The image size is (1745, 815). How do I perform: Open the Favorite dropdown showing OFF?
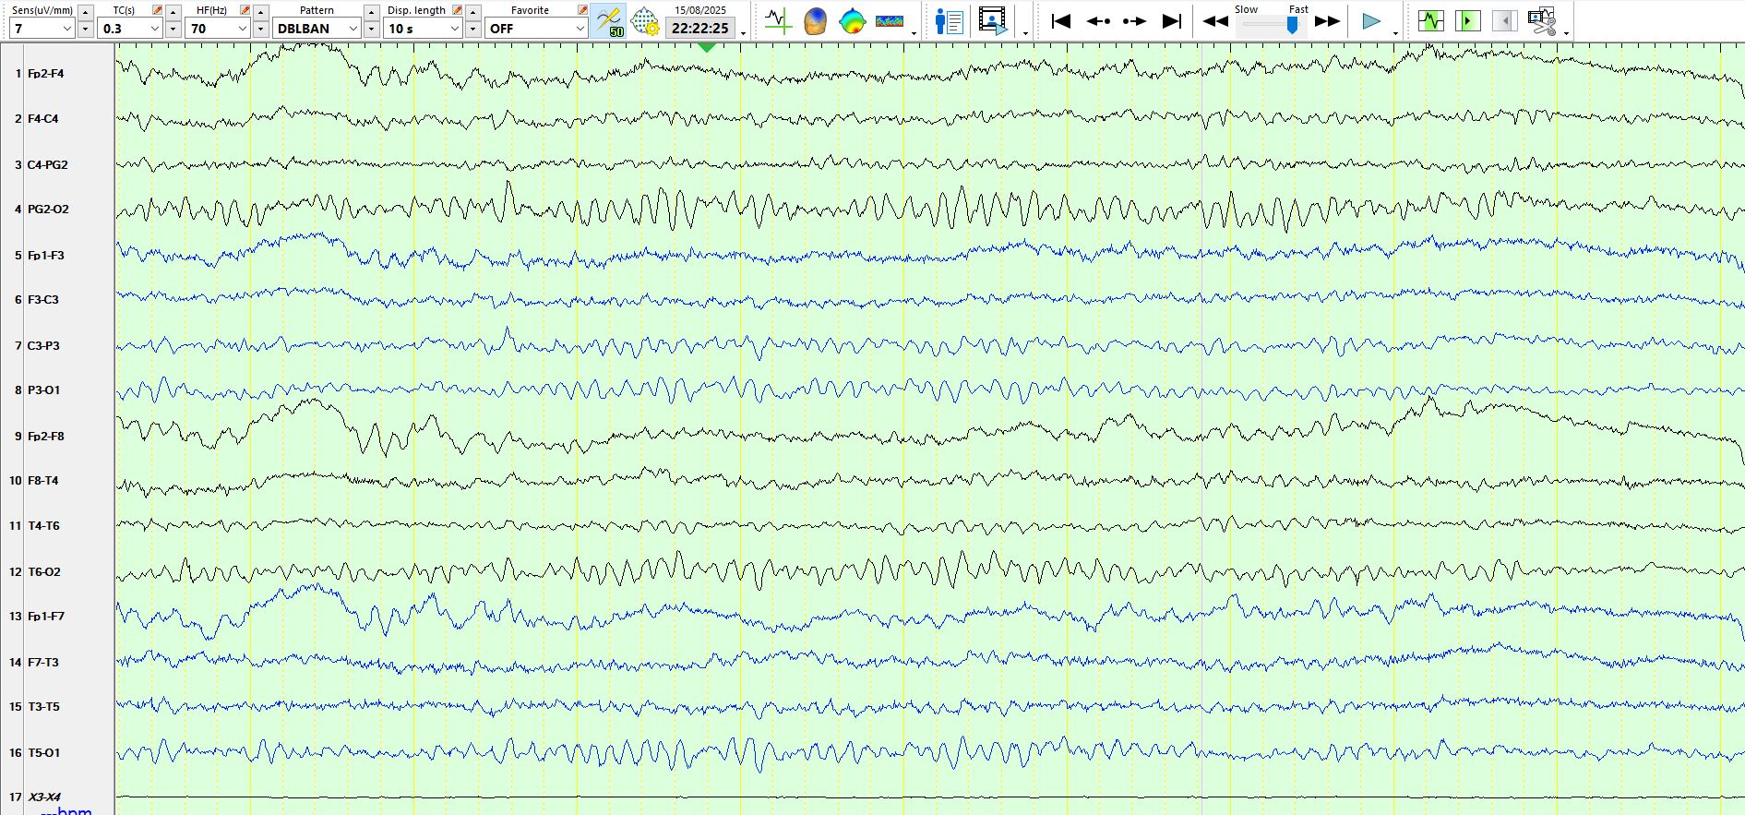[x=580, y=29]
